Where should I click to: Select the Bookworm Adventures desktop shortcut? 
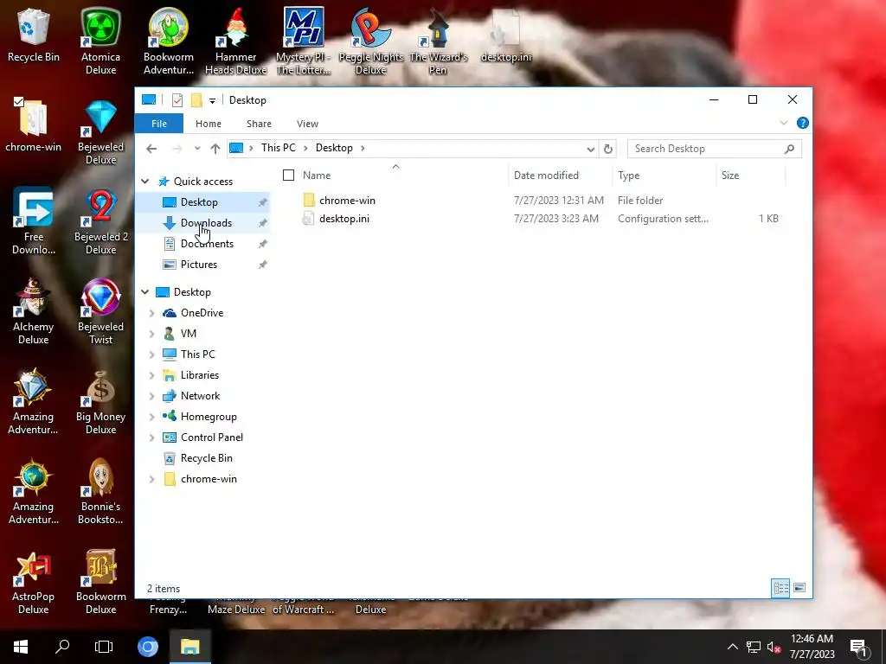(169, 41)
